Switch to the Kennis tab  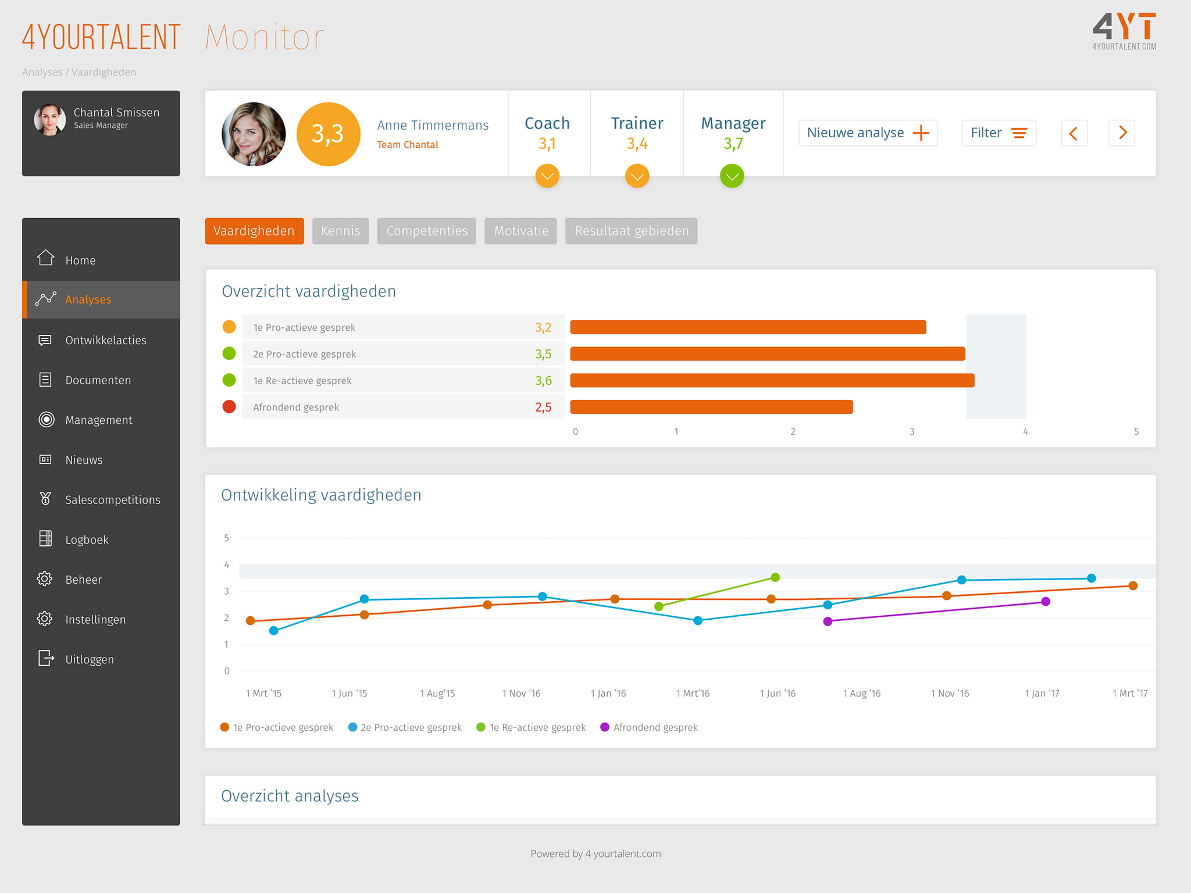pyautogui.click(x=340, y=231)
